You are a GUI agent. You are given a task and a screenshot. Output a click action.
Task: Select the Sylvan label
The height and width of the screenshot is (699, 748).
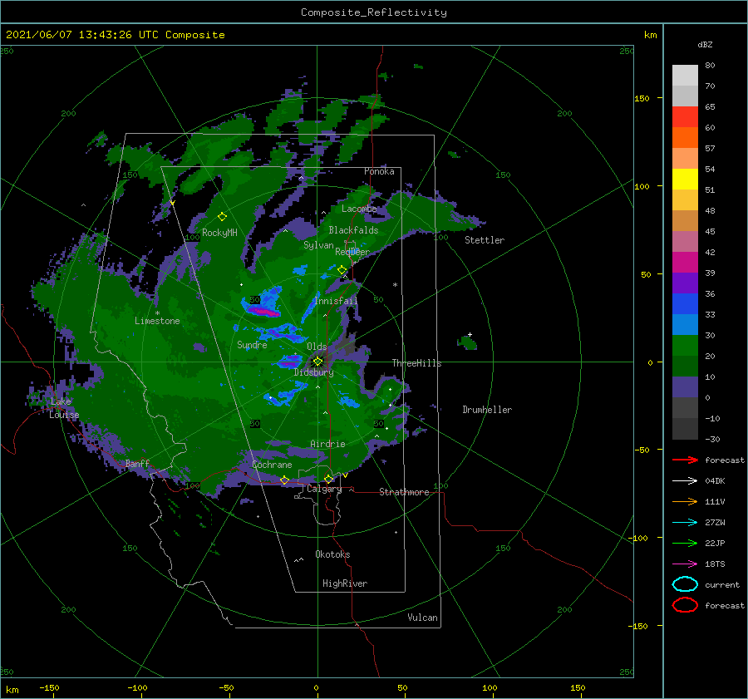pyautogui.click(x=318, y=245)
